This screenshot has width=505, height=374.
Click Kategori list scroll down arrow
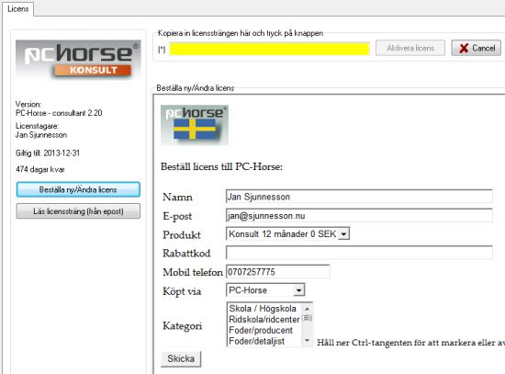307,341
